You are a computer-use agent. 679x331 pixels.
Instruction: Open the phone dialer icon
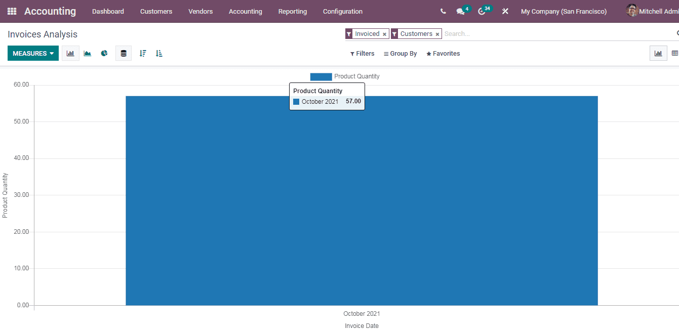443,11
